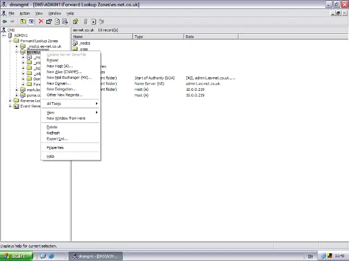Screen dimensions: 349x261
Task: Click the Internet Explorer quick launch icon
Action: [51, 256]
